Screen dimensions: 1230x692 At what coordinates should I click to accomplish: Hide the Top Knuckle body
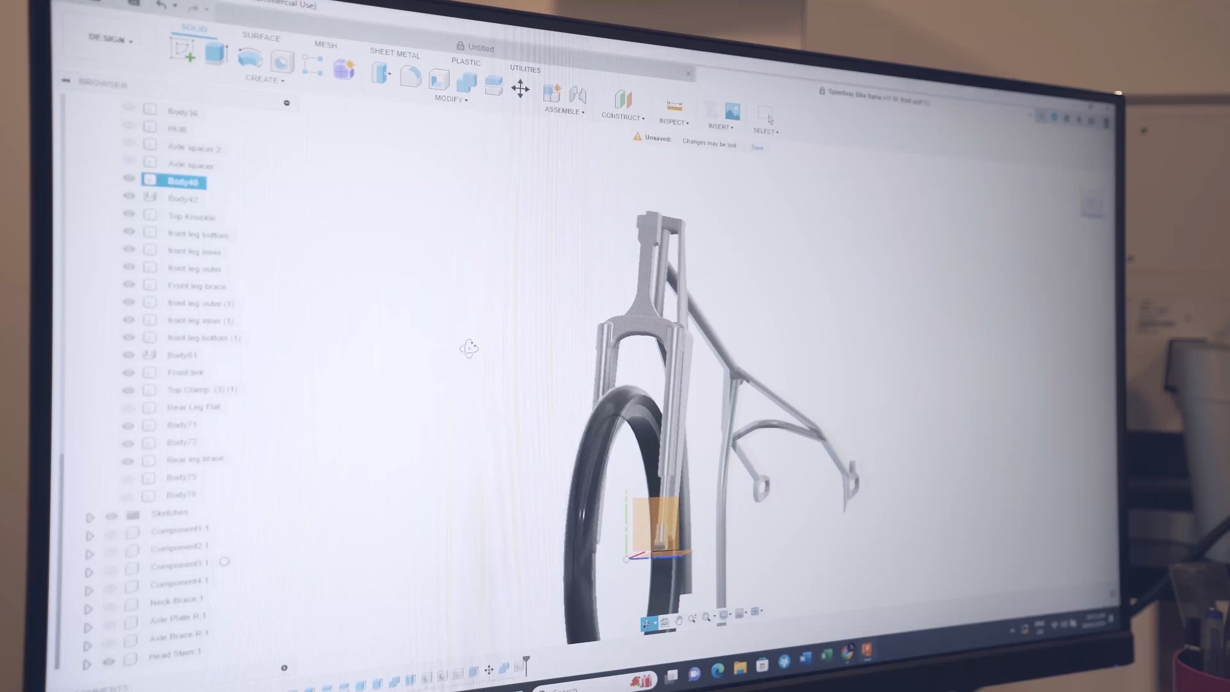(x=129, y=214)
